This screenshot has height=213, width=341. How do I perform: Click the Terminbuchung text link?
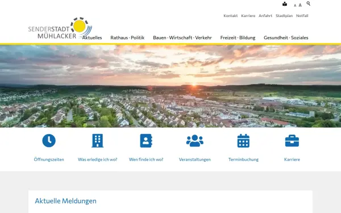(x=243, y=159)
